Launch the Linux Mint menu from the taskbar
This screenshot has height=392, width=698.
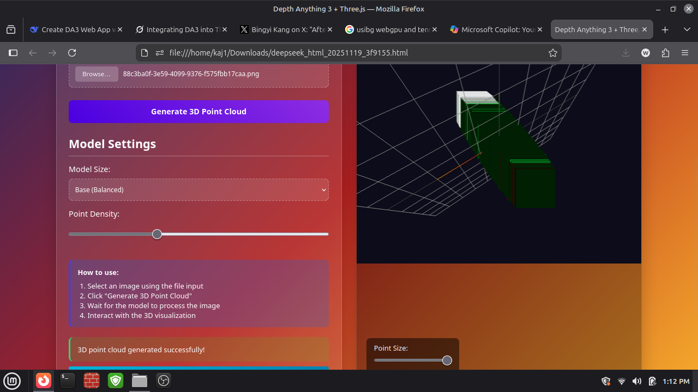pyautogui.click(x=12, y=381)
